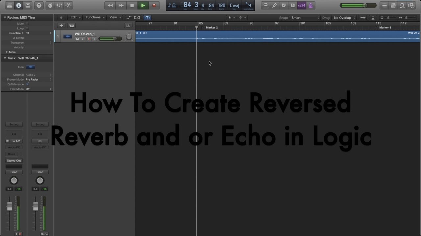
Task: Open the left-click Pointer tool menu
Action: [x=231, y=18]
